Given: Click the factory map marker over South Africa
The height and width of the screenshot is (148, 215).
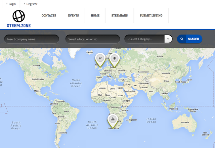Looking at the screenshot, I should point(113,121).
